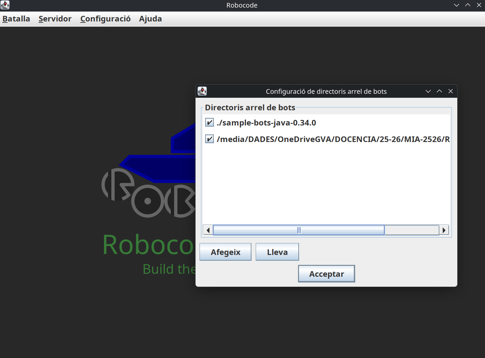Close the Configuració de directoris dialog
Viewport: 485px width, 358px height.
tap(451, 91)
